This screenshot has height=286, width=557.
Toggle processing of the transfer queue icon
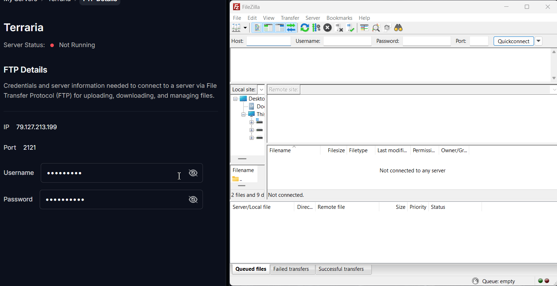click(x=316, y=28)
